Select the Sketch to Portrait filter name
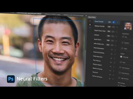133x99 pixels. (98, 69)
